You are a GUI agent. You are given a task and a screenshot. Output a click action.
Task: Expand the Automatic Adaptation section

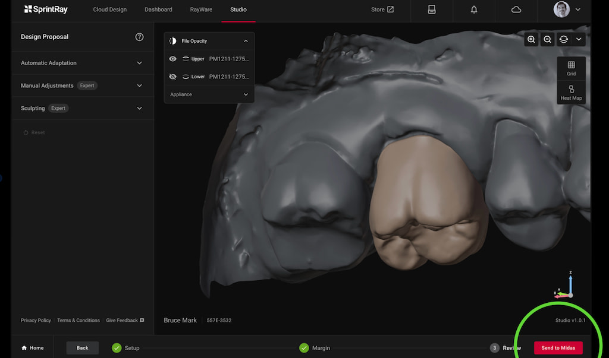(x=139, y=63)
